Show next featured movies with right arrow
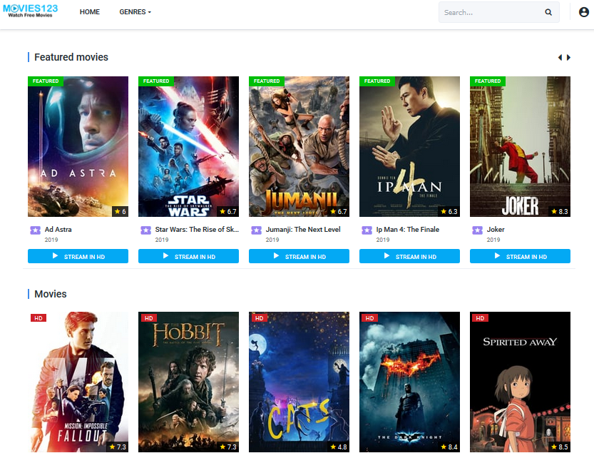Image resolution: width=594 pixels, height=453 pixels. pyautogui.click(x=568, y=58)
